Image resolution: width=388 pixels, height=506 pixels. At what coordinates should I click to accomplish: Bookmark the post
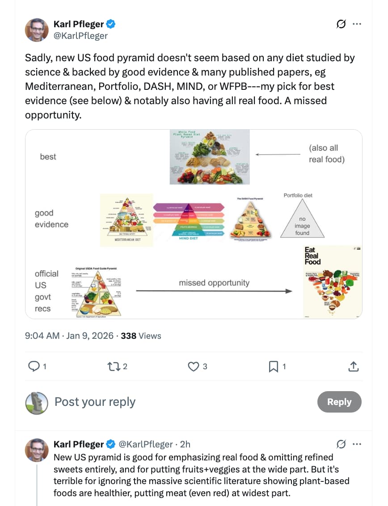[273, 367]
